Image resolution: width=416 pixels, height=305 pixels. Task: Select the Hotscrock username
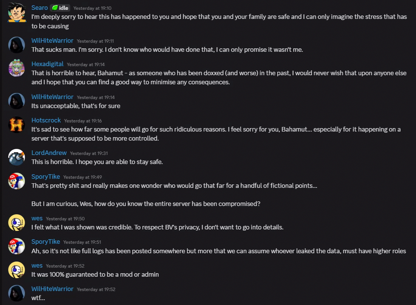[x=46, y=120]
